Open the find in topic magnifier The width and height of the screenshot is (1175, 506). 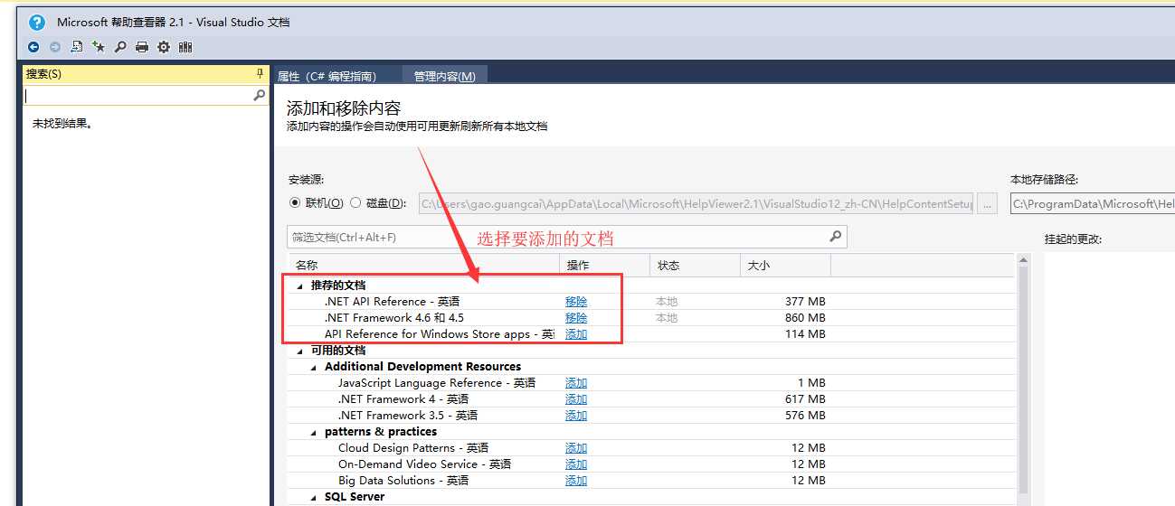(x=120, y=47)
